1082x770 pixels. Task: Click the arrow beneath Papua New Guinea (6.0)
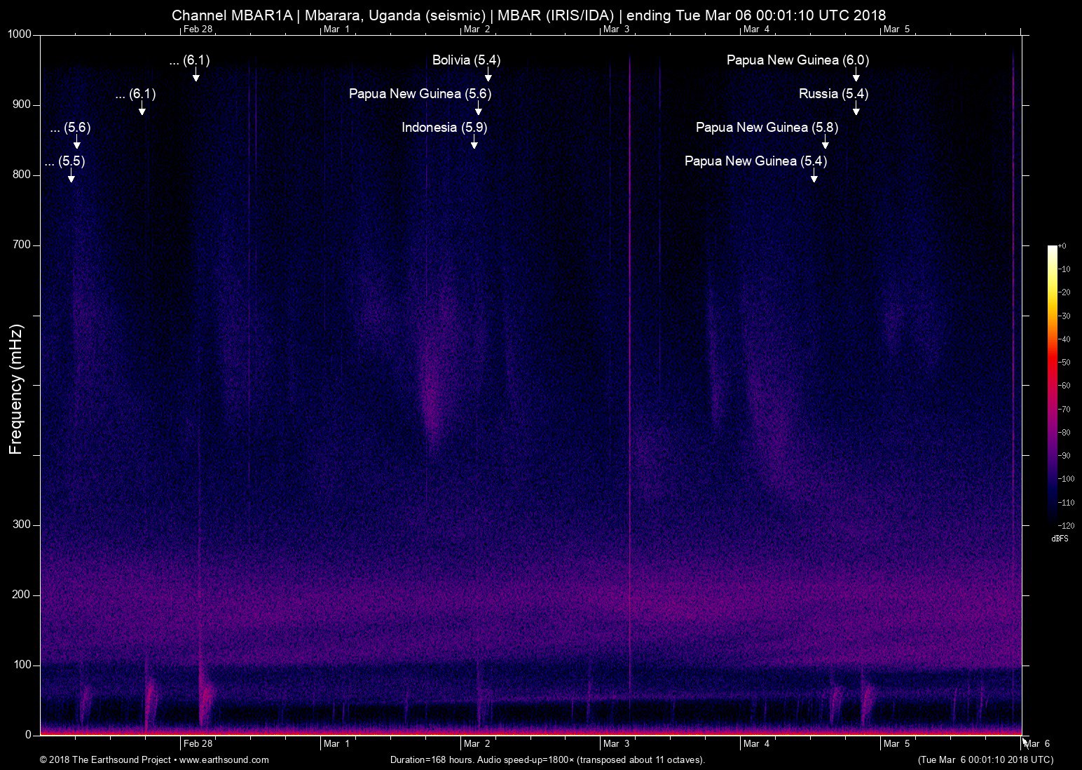[856, 76]
